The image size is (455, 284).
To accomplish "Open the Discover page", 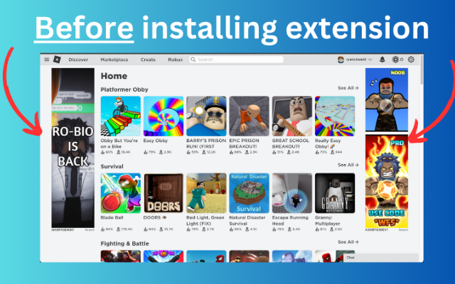I will pyautogui.click(x=78, y=60).
